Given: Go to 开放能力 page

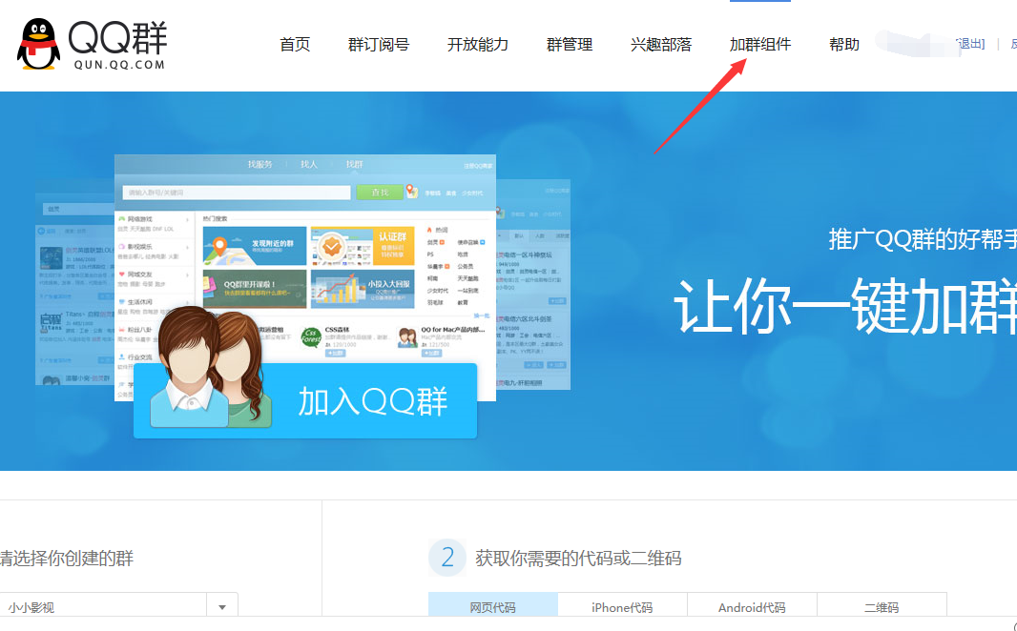Looking at the screenshot, I should (x=478, y=45).
